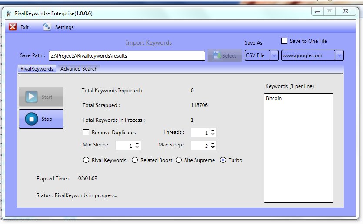The image size is (363, 224).
Task: Click the status text RivalKeywords in progress
Action: (86, 195)
